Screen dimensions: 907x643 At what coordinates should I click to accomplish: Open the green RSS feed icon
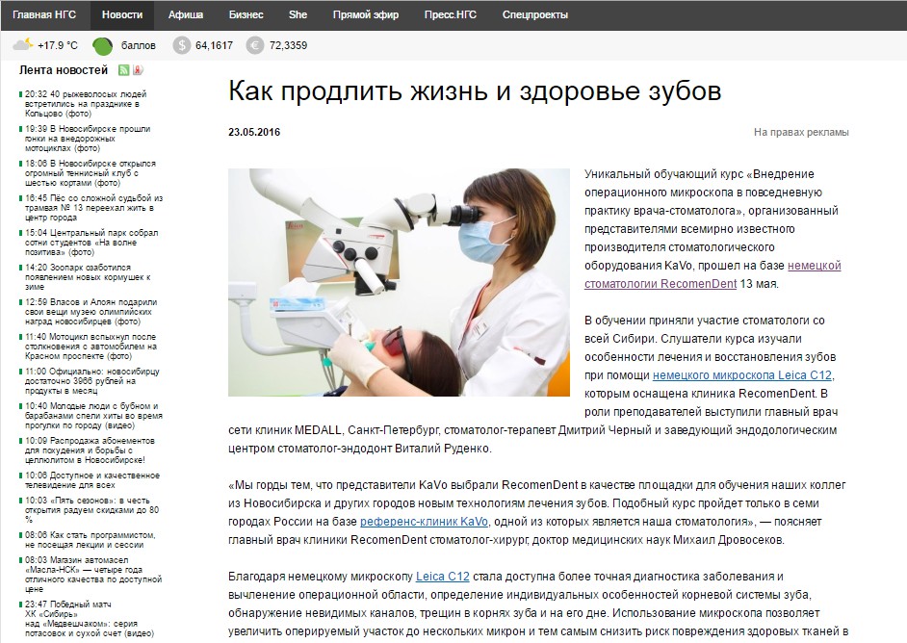coord(123,70)
